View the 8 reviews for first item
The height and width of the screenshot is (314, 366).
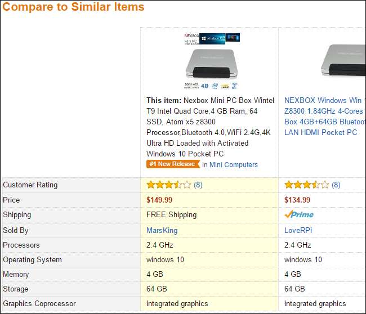coord(198,185)
